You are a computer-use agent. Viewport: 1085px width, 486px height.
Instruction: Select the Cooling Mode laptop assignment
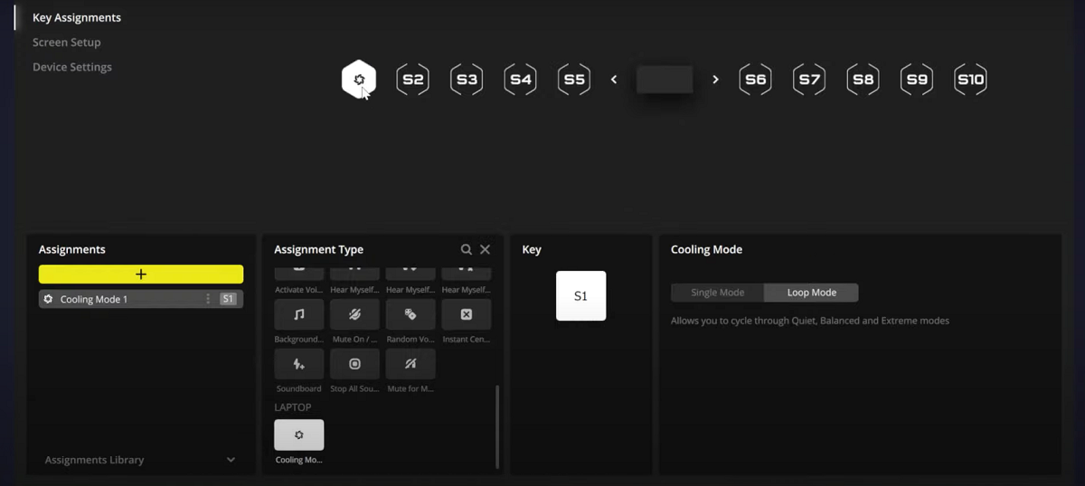[298, 435]
